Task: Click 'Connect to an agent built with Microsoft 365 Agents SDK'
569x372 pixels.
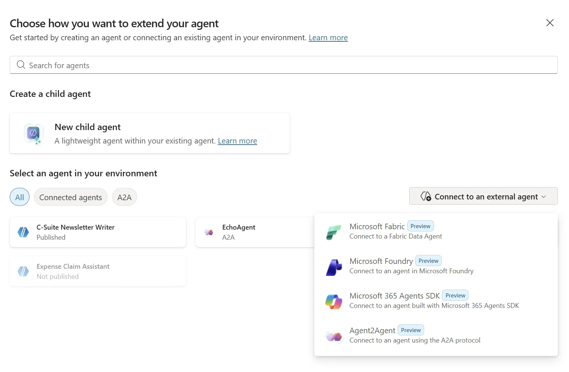Action: pyautogui.click(x=434, y=306)
